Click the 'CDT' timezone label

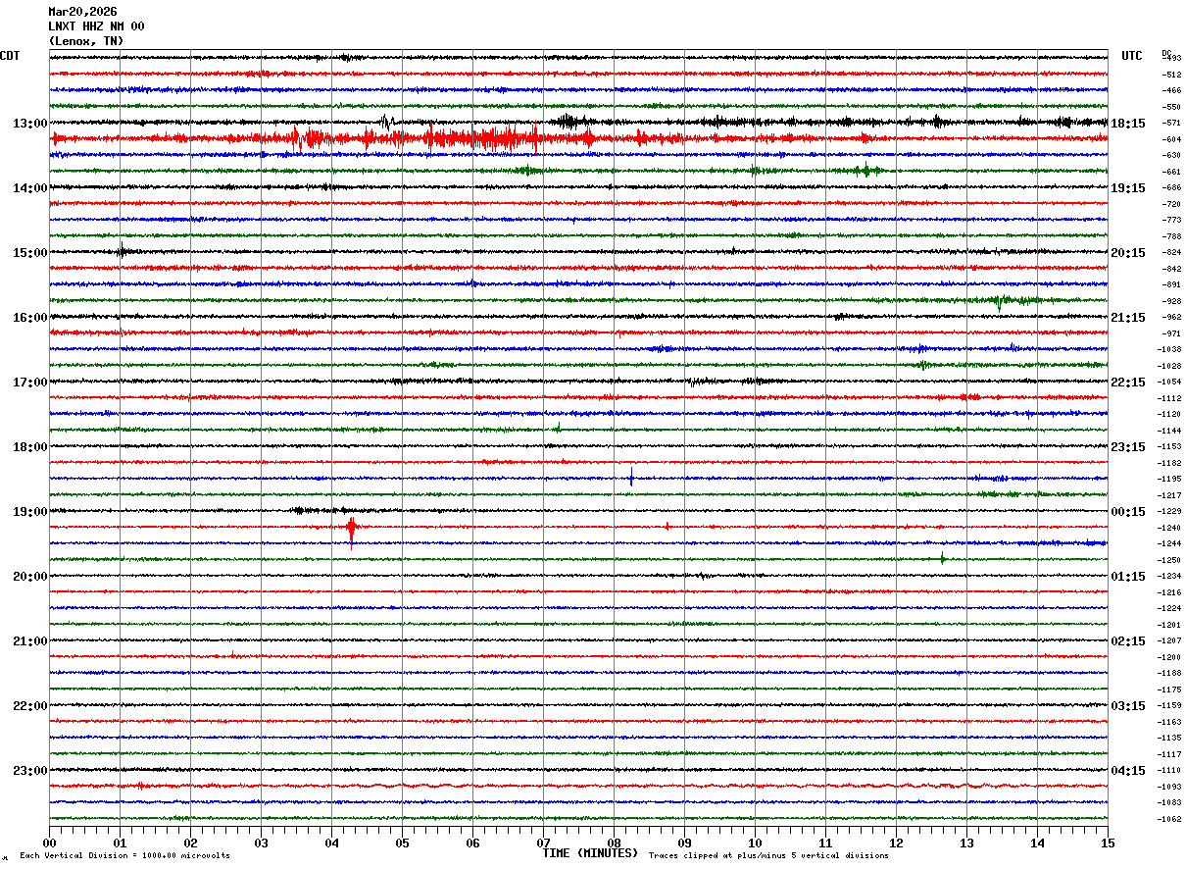coord(10,56)
